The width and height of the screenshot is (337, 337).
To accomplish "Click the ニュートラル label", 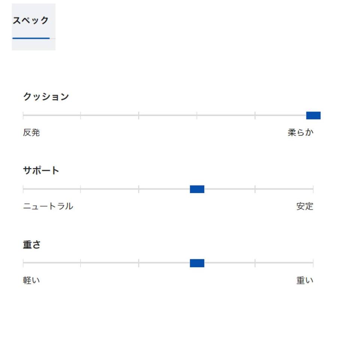I will tap(48, 206).
